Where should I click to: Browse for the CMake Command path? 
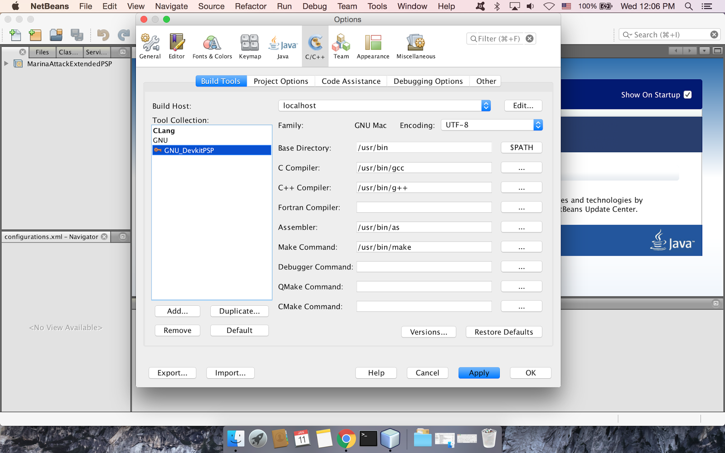point(522,307)
